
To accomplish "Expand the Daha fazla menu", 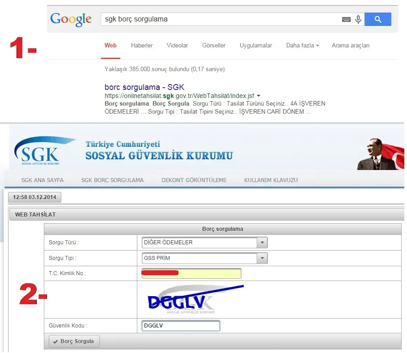I will pyautogui.click(x=302, y=46).
